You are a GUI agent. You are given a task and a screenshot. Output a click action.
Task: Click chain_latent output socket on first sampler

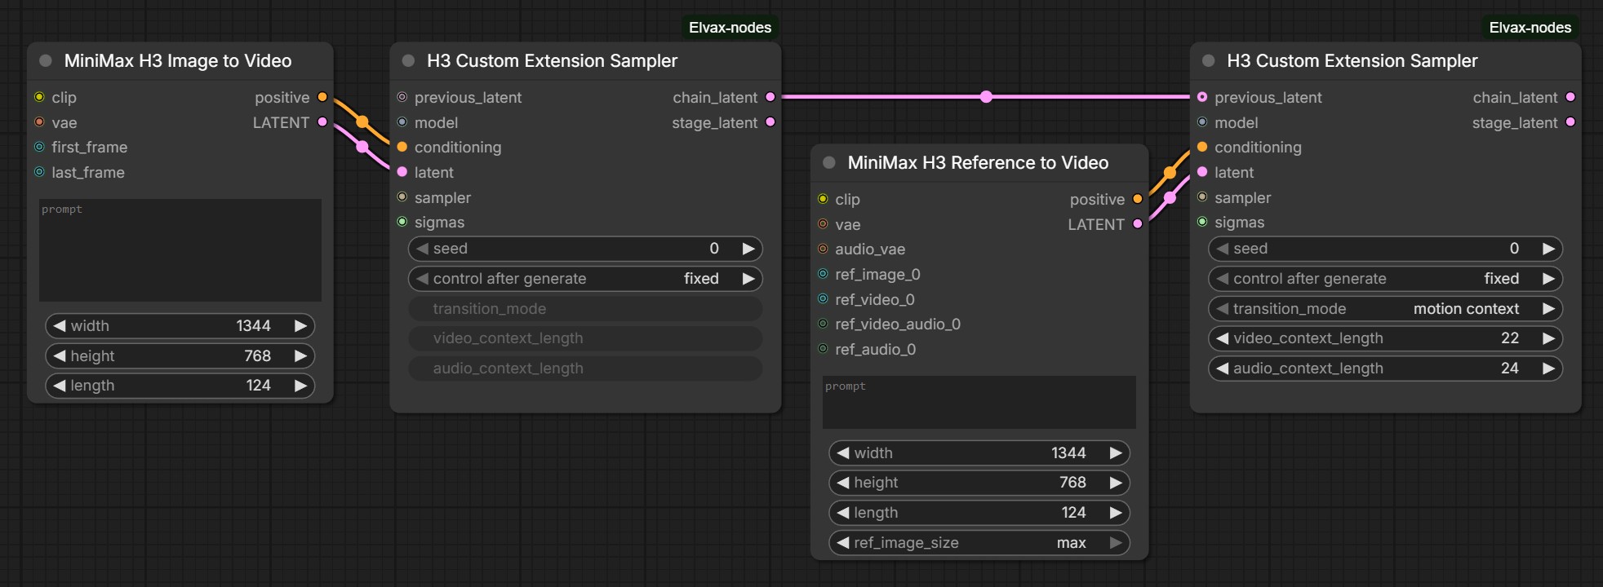pos(770,97)
